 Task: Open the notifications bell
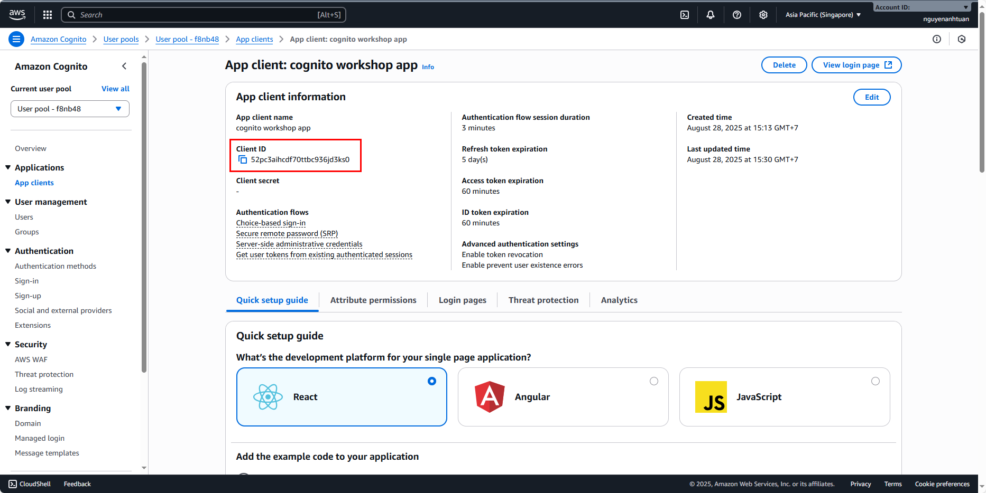point(711,15)
